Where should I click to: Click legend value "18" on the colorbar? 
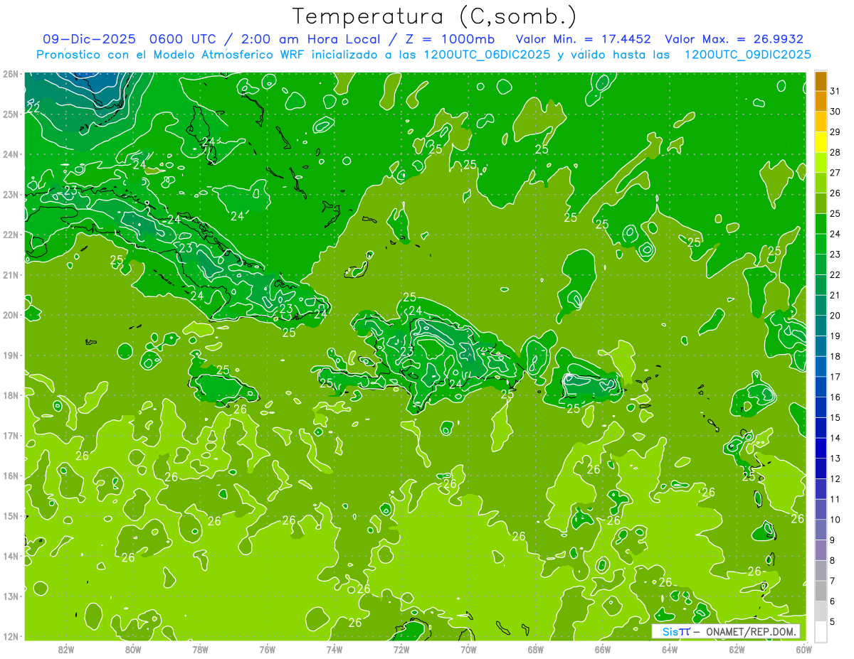[835, 356]
